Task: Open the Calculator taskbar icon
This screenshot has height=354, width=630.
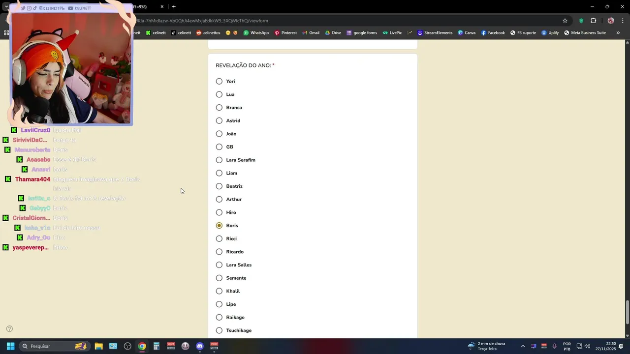Action: click(157, 346)
